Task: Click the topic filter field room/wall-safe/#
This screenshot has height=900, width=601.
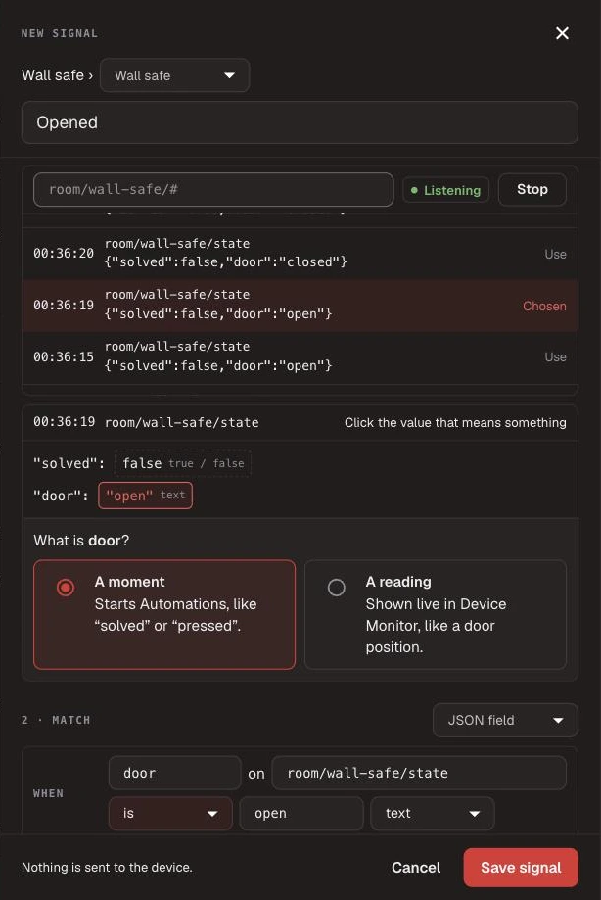Action: click(x=213, y=189)
